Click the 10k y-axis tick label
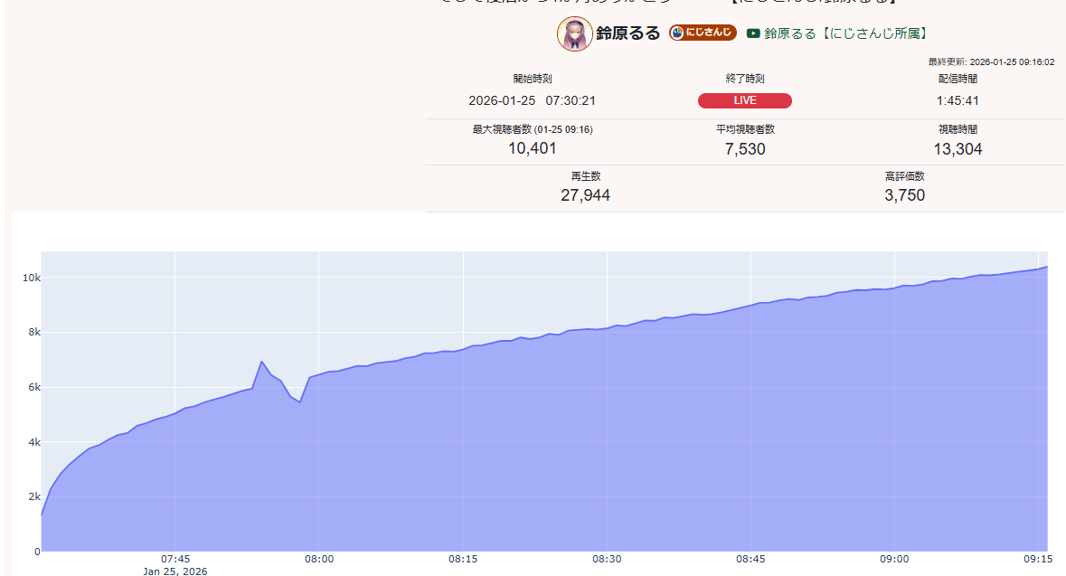 pyautogui.click(x=32, y=278)
